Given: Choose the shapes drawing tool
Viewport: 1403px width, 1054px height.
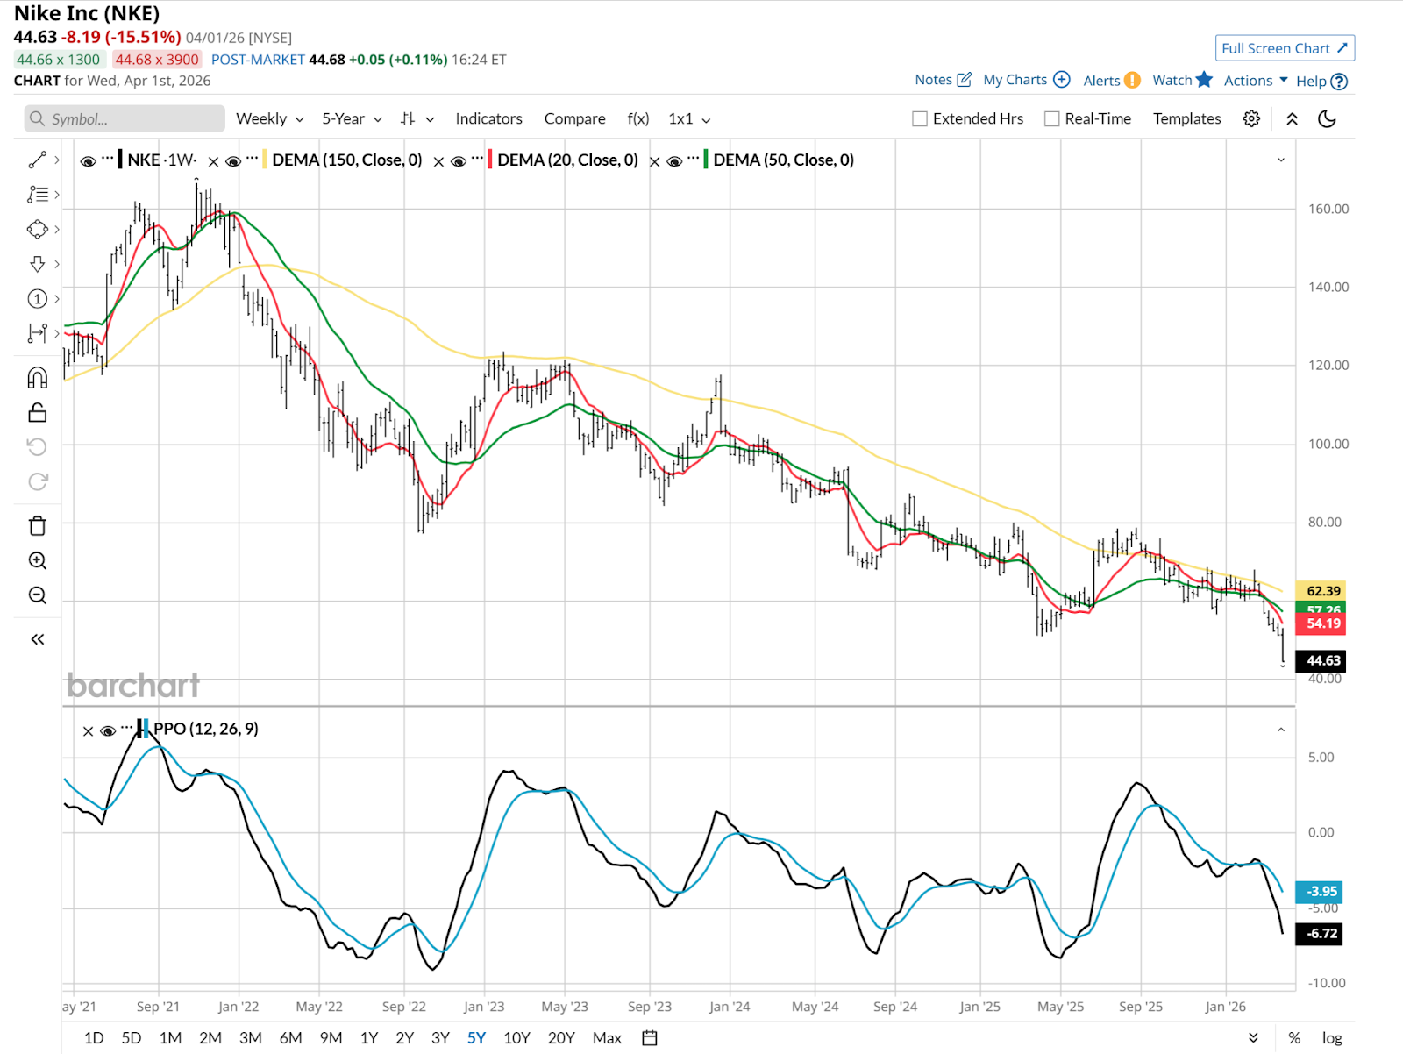Looking at the screenshot, I should coord(37,230).
